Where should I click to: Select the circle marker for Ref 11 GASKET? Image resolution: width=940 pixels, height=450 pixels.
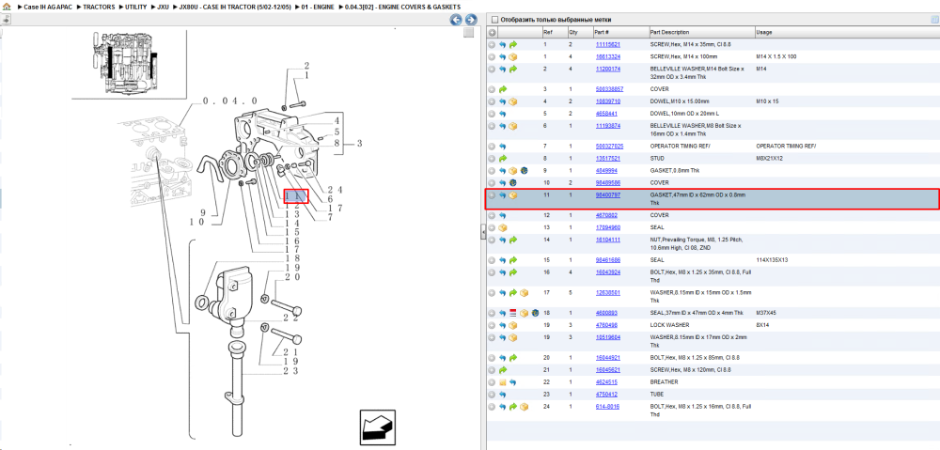point(492,196)
